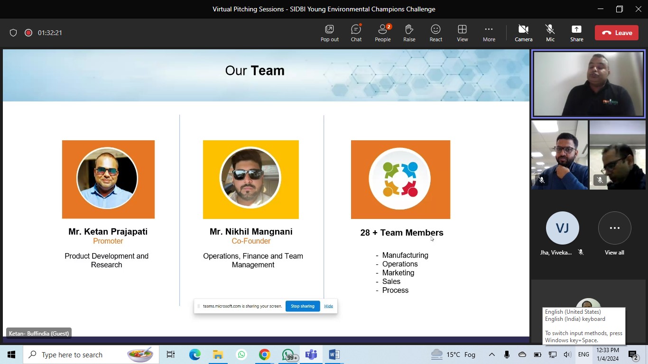Click the OneDrive cloud tray icon
Screen dimensions: 648x364
click(522, 355)
